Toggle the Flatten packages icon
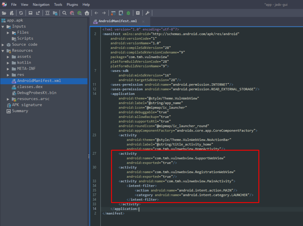The image size is (303, 226). click(x=55, y=13)
